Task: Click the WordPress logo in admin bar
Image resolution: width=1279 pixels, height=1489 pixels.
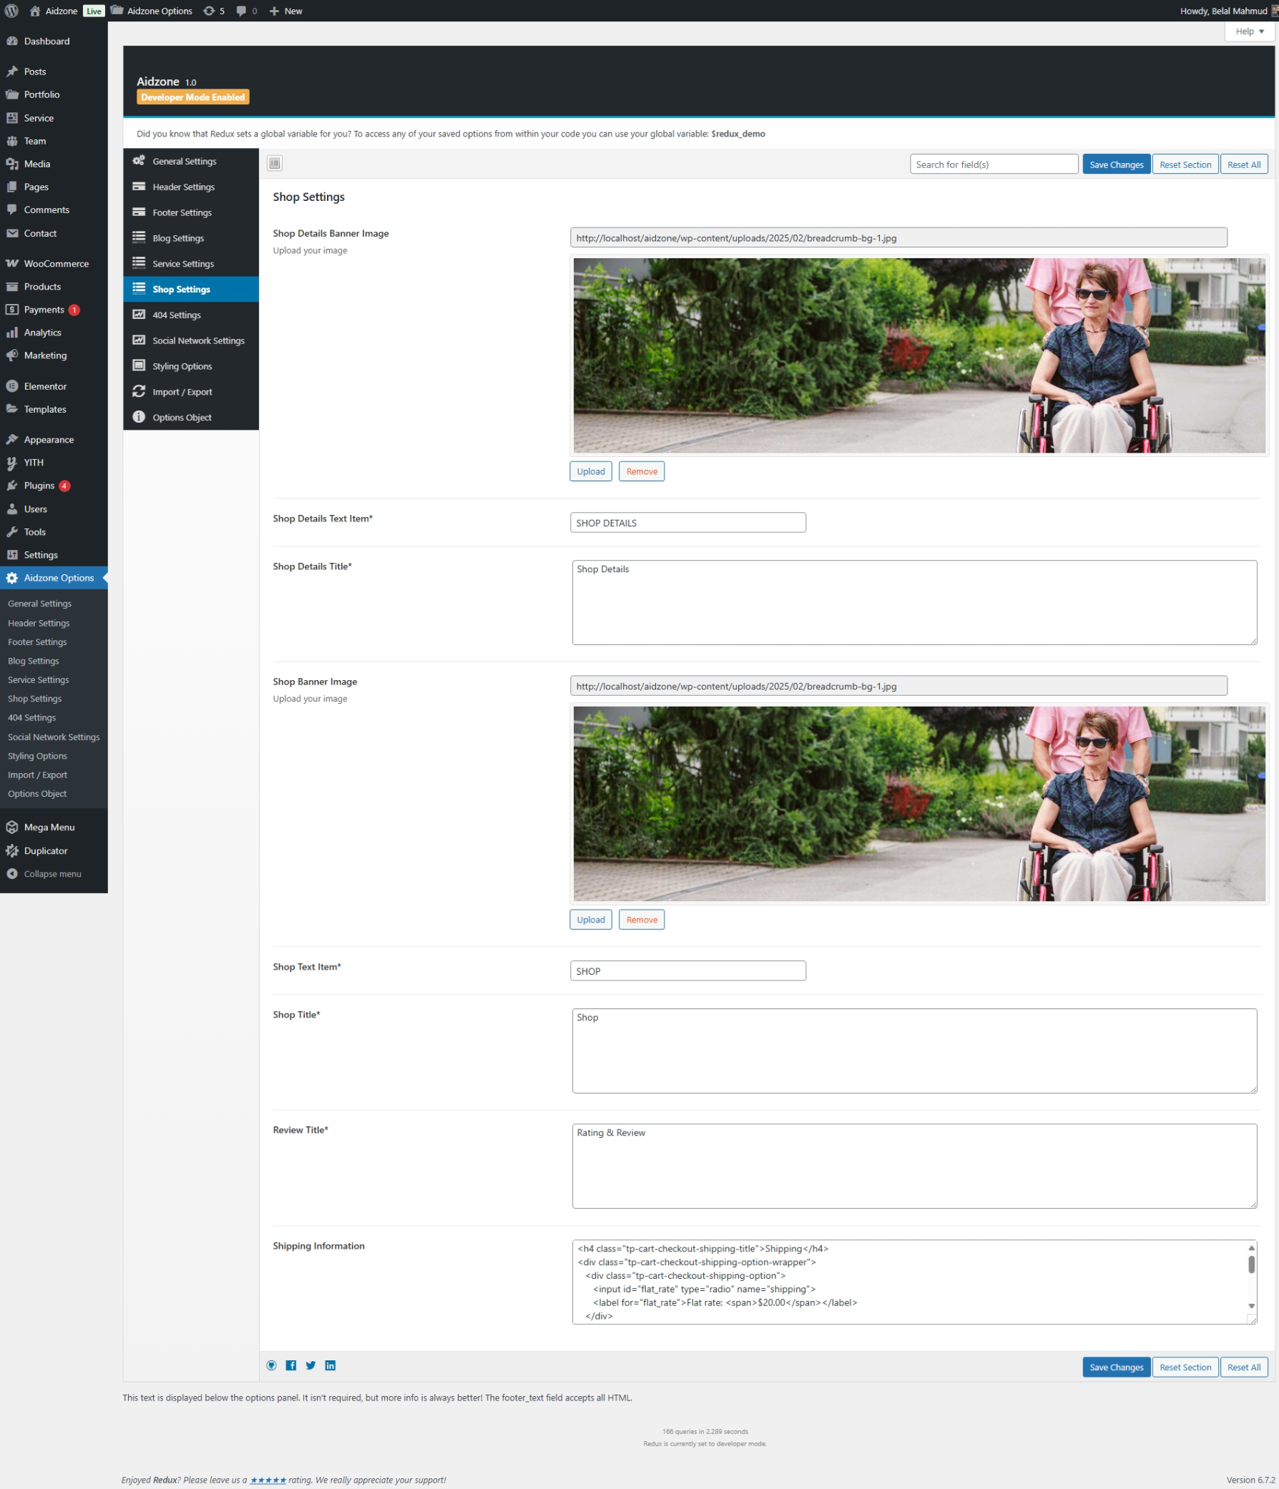Action: (x=11, y=11)
